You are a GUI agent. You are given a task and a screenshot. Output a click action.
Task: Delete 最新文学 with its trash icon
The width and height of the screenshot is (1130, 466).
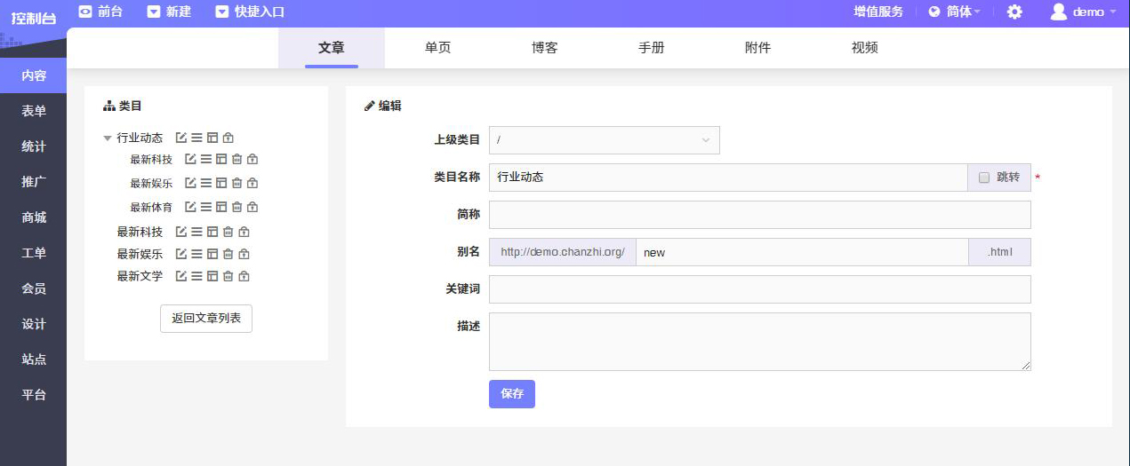click(x=228, y=276)
